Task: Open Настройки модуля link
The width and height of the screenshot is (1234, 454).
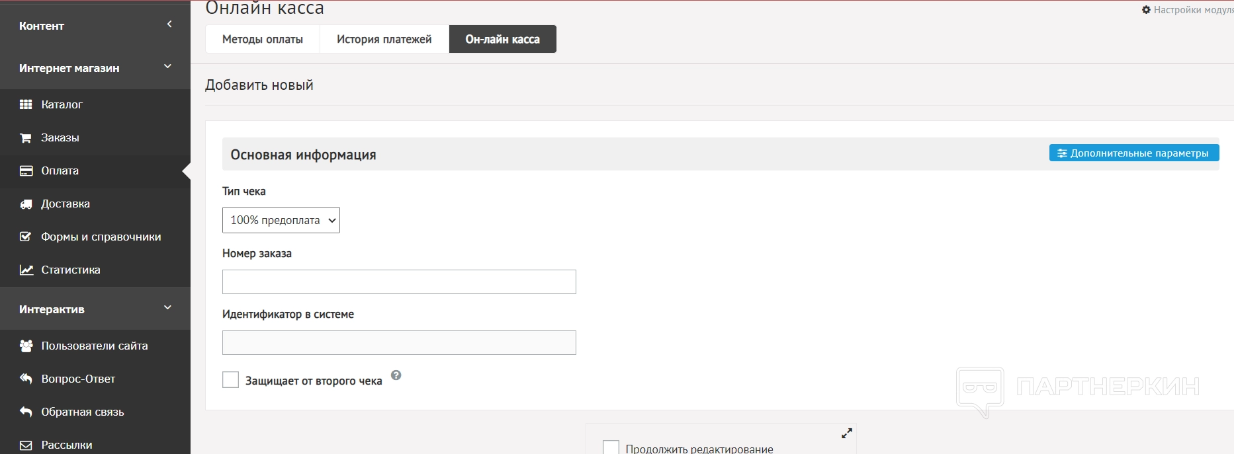Action: (x=1188, y=10)
